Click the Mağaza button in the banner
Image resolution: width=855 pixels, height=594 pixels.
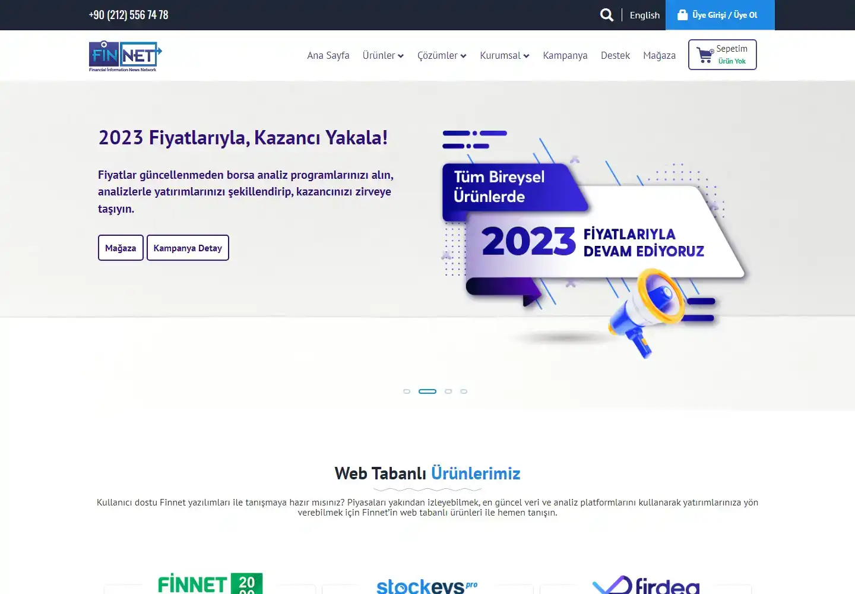pyautogui.click(x=121, y=248)
